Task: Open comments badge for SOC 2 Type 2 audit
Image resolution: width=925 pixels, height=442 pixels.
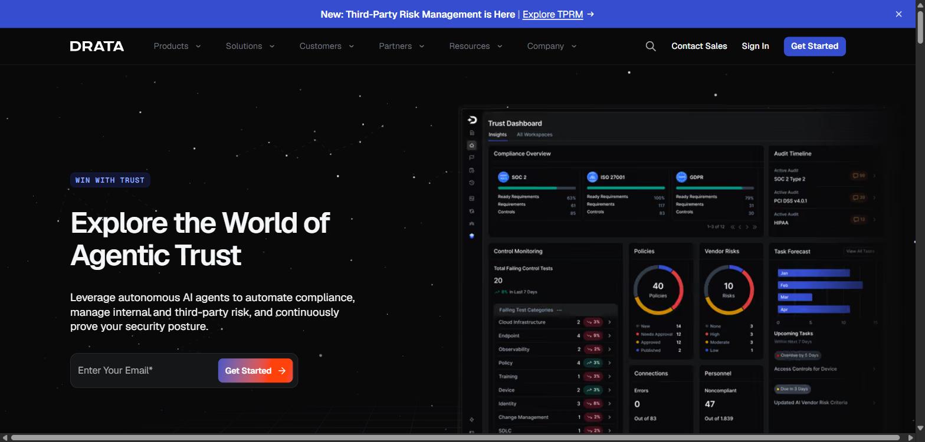Action: [x=858, y=176]
